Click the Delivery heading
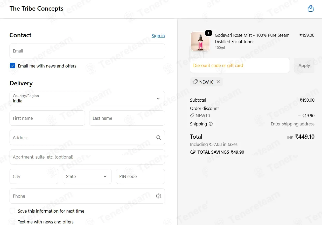 click(21, 83)
